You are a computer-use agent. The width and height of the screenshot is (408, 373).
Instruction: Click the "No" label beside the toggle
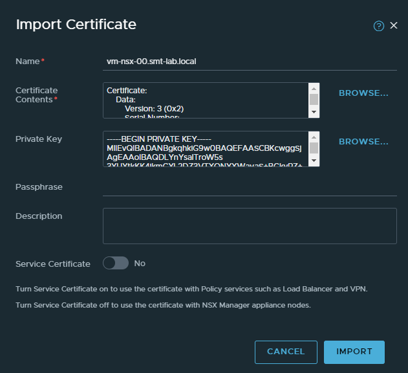(140, 264)
